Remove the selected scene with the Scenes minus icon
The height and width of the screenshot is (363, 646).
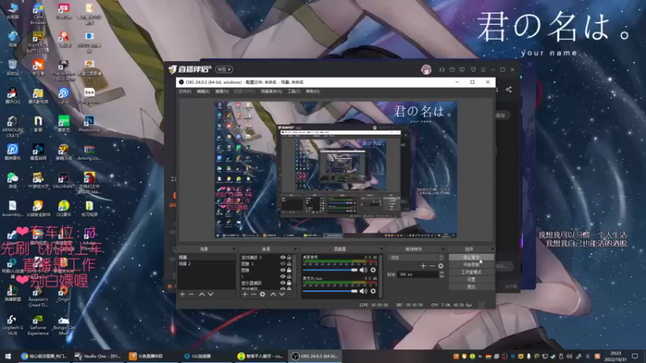coord(191,294)
